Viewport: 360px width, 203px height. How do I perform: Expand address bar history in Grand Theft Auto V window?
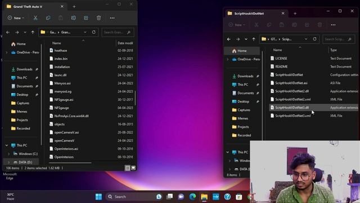pyautogui.click(x=85, y=32)
